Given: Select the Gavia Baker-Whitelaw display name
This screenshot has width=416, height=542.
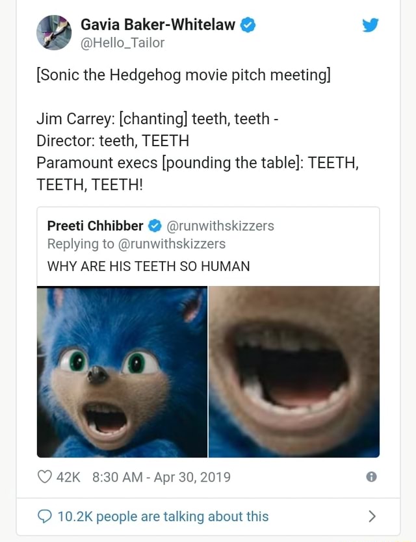Looking at the screenshot, I should point(157,24).
